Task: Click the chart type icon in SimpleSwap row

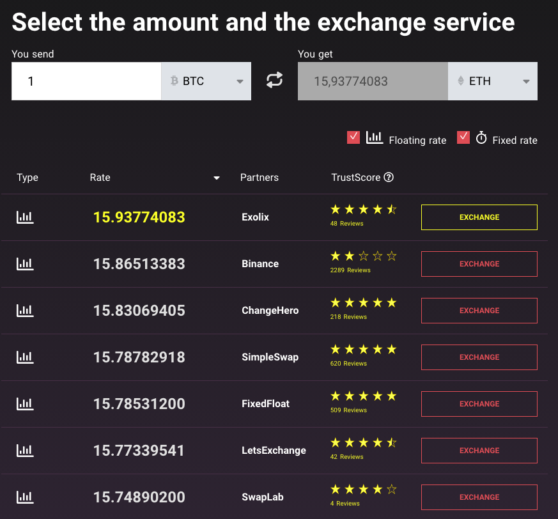Action: click(25, 357)
